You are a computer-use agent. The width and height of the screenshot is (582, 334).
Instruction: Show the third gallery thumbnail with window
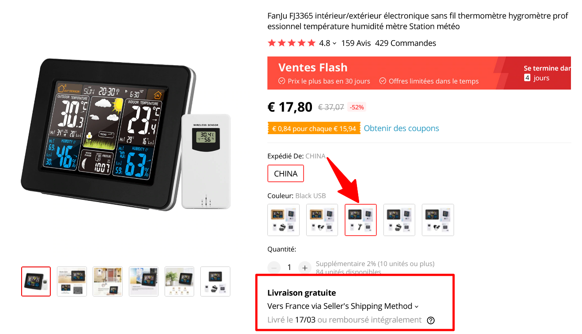pos(108,281)
